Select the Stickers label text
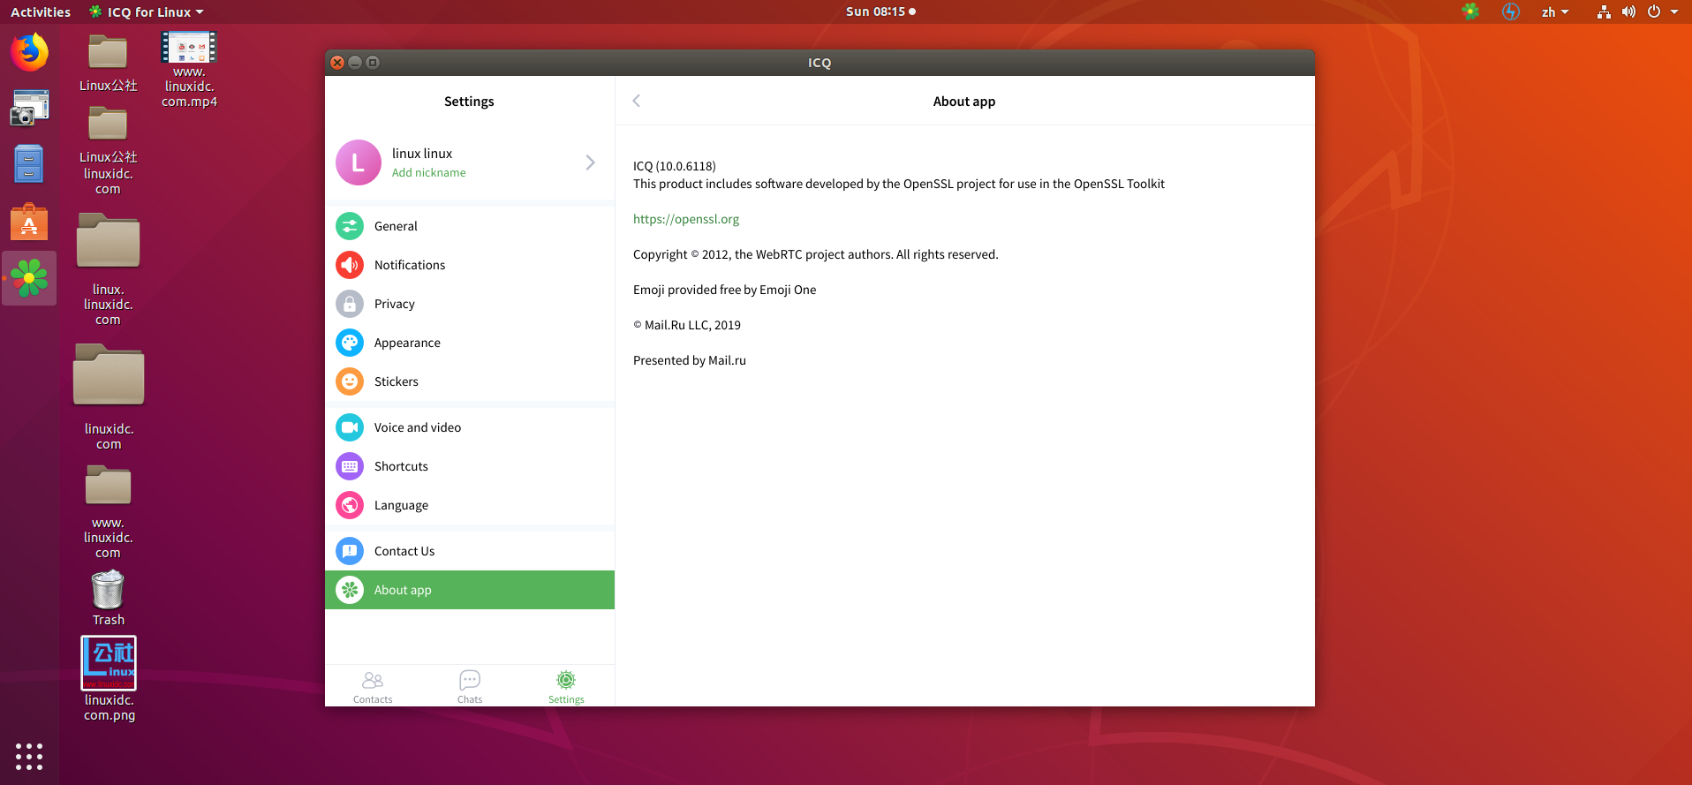The width and height of the screenshot is (1692, 785). tap(397, 381)
